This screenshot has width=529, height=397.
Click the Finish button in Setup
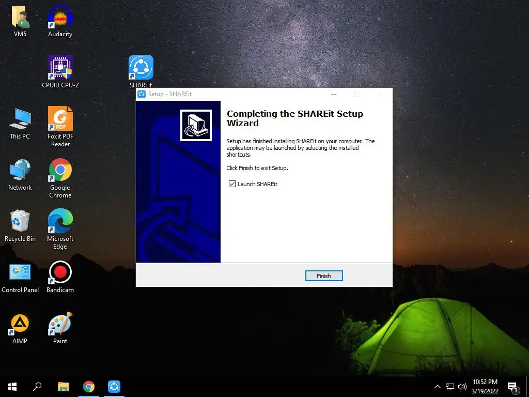(x=324, y=276)
